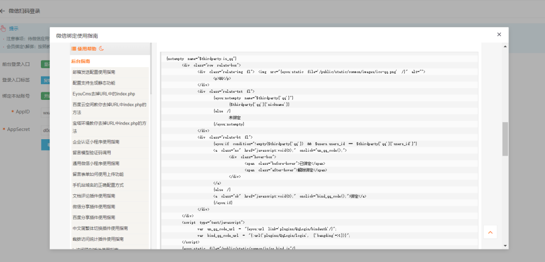
Task: Open EyouCms去掉URL中的index.php article
Action: [104, 94]
